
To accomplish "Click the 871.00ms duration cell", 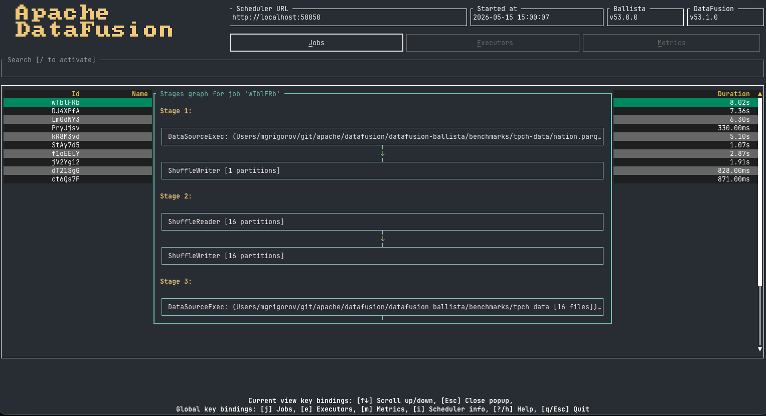I will (x=734, y=179).
